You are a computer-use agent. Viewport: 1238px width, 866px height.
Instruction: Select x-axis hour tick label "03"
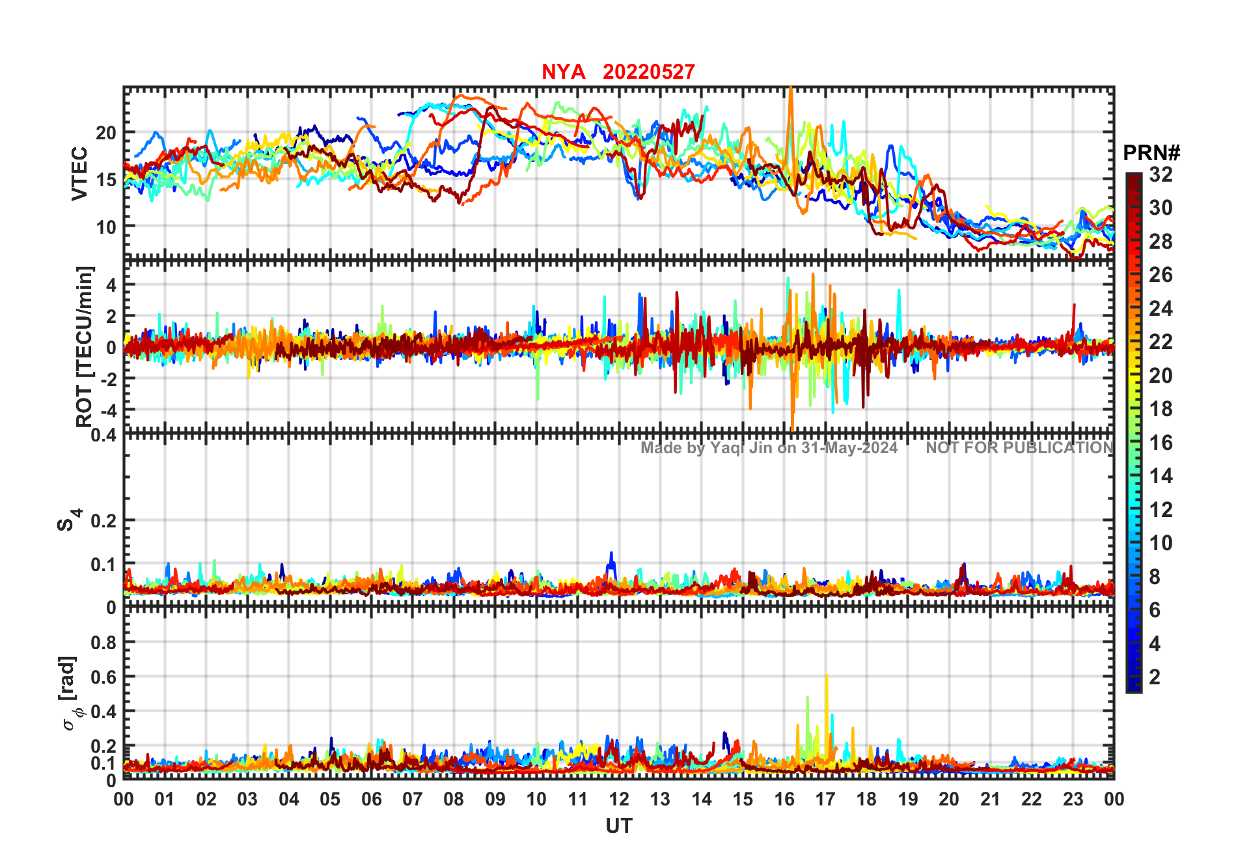pos(247,799)
